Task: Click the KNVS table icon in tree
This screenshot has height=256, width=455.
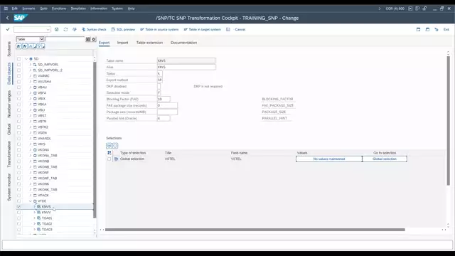Action: click(39, 207)
